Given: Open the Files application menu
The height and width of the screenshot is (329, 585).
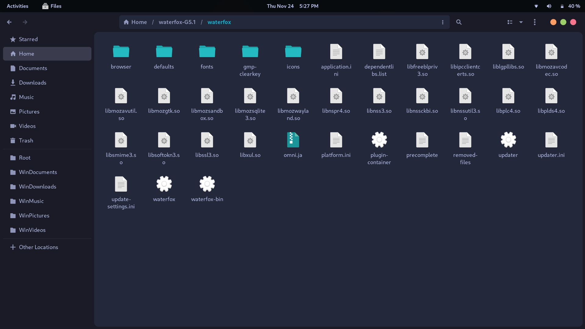Looking at the screenshot, I should [x=51, y=6].
